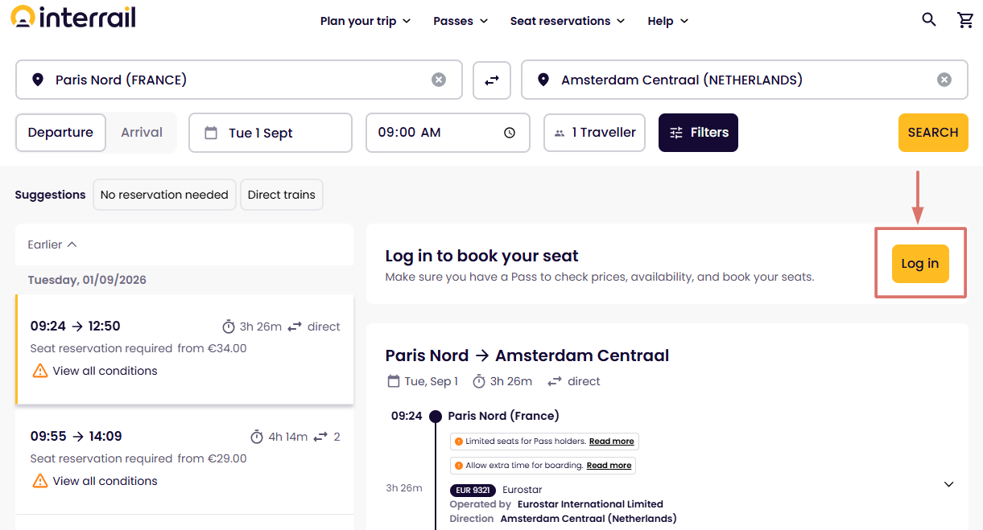Expand the Plan your trip menu
This screenshot has height=530, width=983.
coord(366,21)
